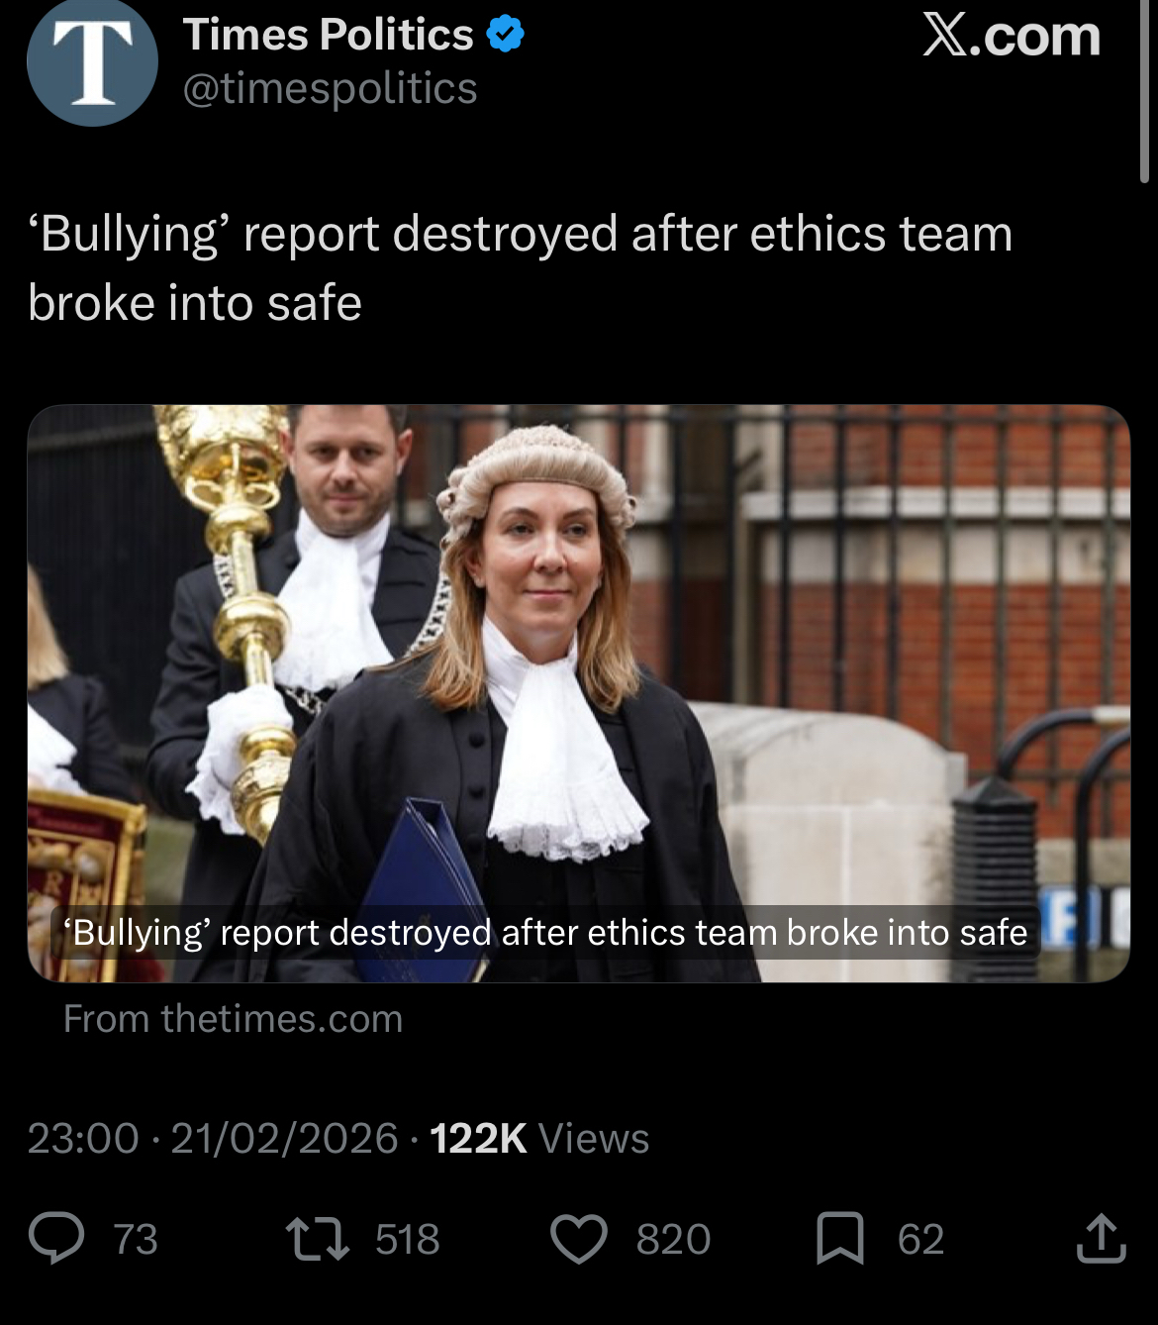Click the 23:00 · 21/02/2026 timestamp
1158x1325 pixels.
(x=213, y=1139)
